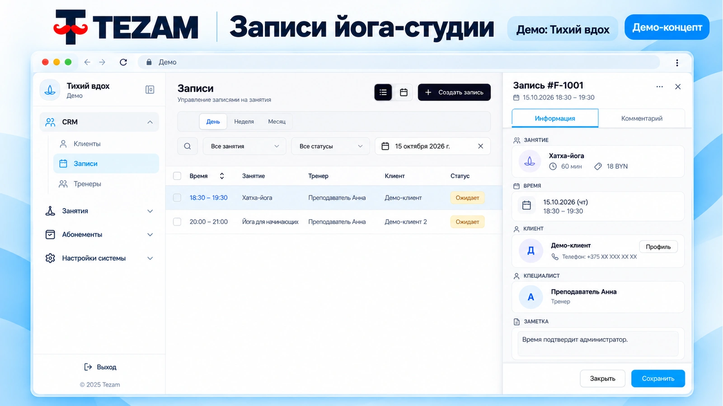Open more options in record panel
This screenshot has width=723, height=406.
660,87
